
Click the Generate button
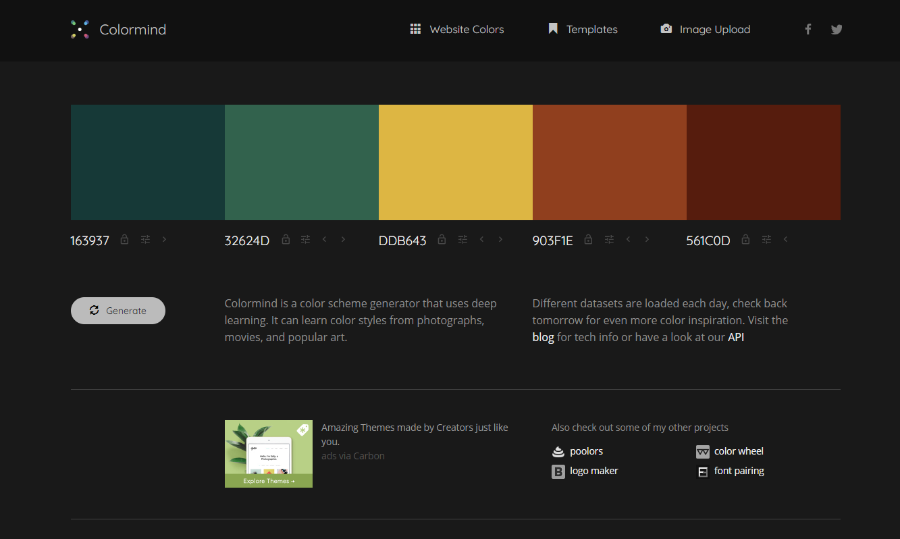click(x=118, y=311)
